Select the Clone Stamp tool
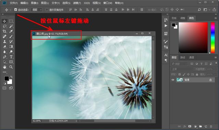This screenshot has height=130, width=219. click(4, 41)
